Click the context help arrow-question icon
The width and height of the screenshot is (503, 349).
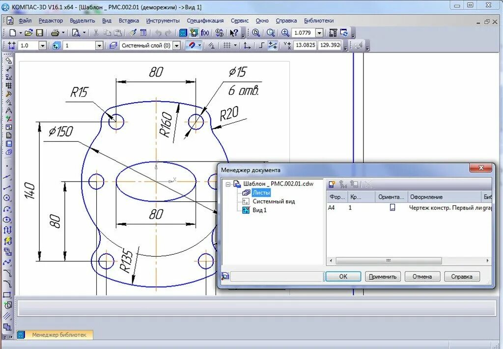pos(234,33)
